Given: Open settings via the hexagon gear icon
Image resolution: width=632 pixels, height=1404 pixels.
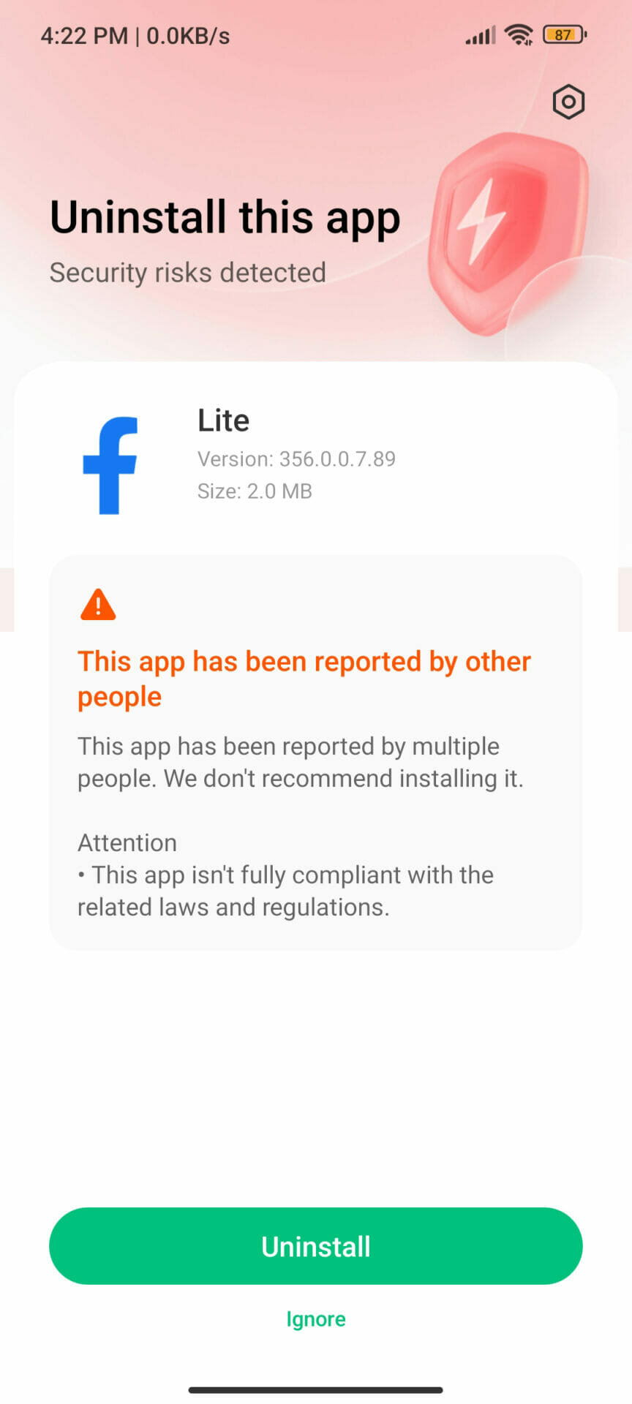Looking at the screenshot, I should point(568,102).
